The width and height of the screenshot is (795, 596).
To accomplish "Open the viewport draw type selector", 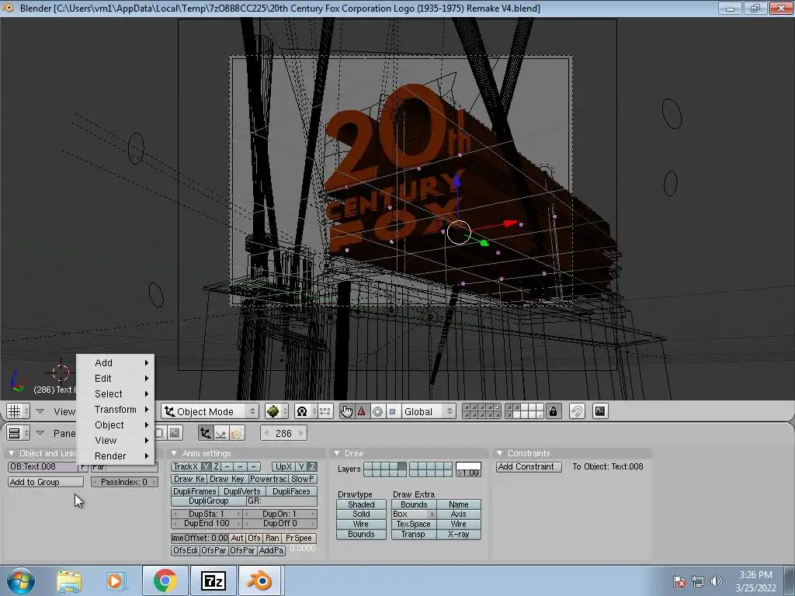I will (276, 411).
